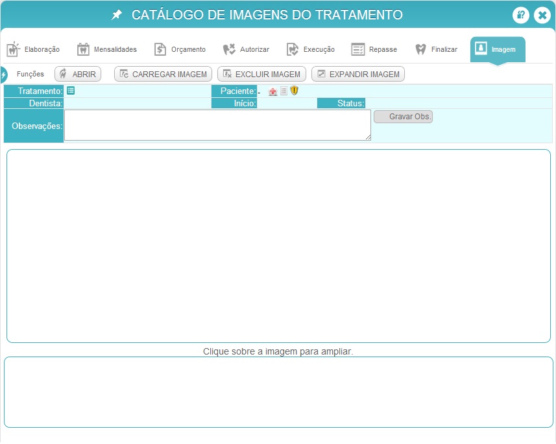This screenshot has height=444, width=556.
Task: Click the Elaboração tooth icon
Action: (13, 49)
